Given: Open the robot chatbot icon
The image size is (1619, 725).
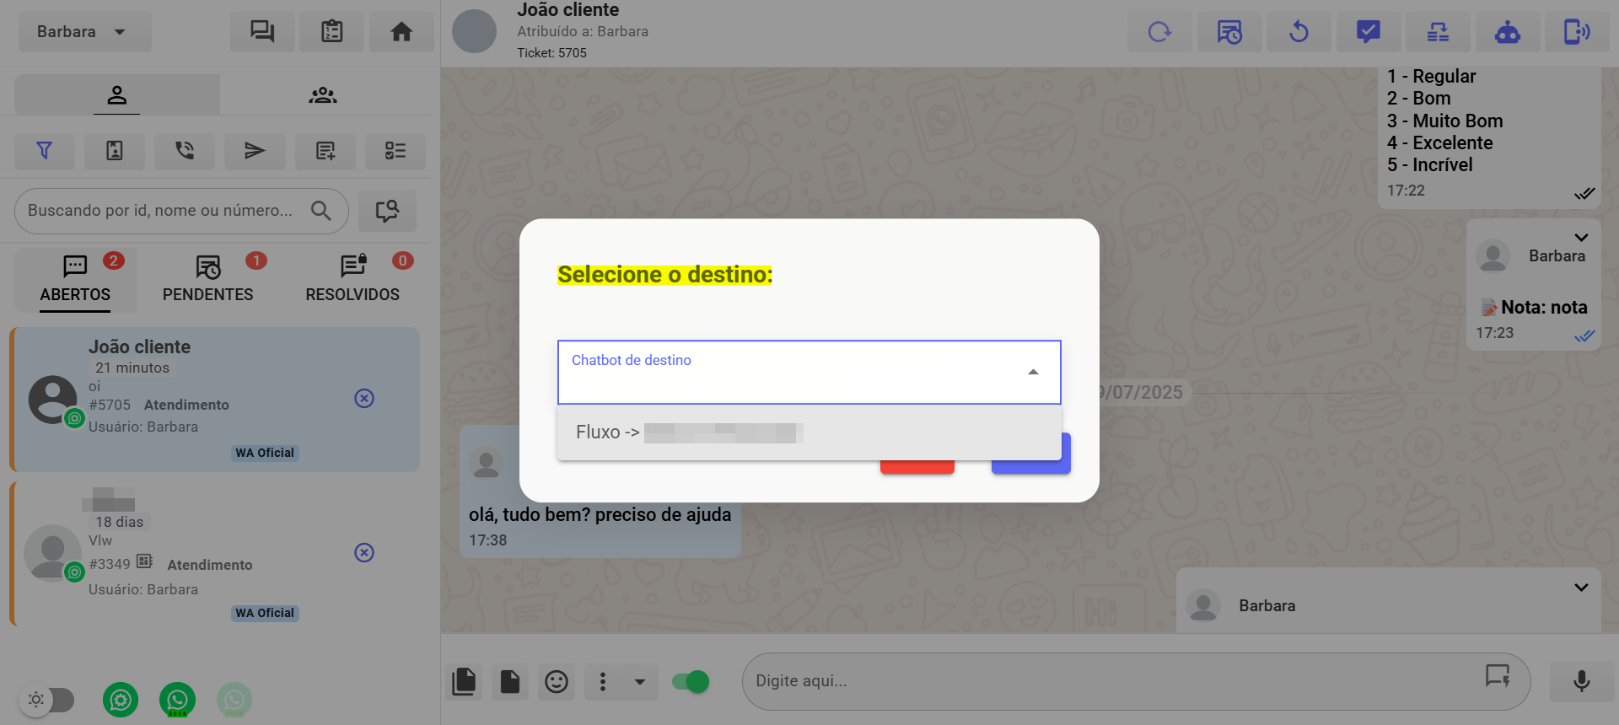Looking at the screenshot, I should 1507,32.
